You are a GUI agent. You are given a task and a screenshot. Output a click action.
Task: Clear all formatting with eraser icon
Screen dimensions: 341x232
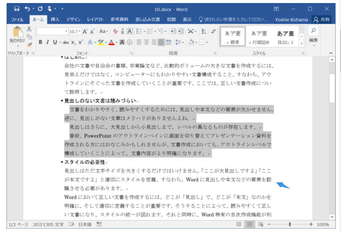(115, 31)
